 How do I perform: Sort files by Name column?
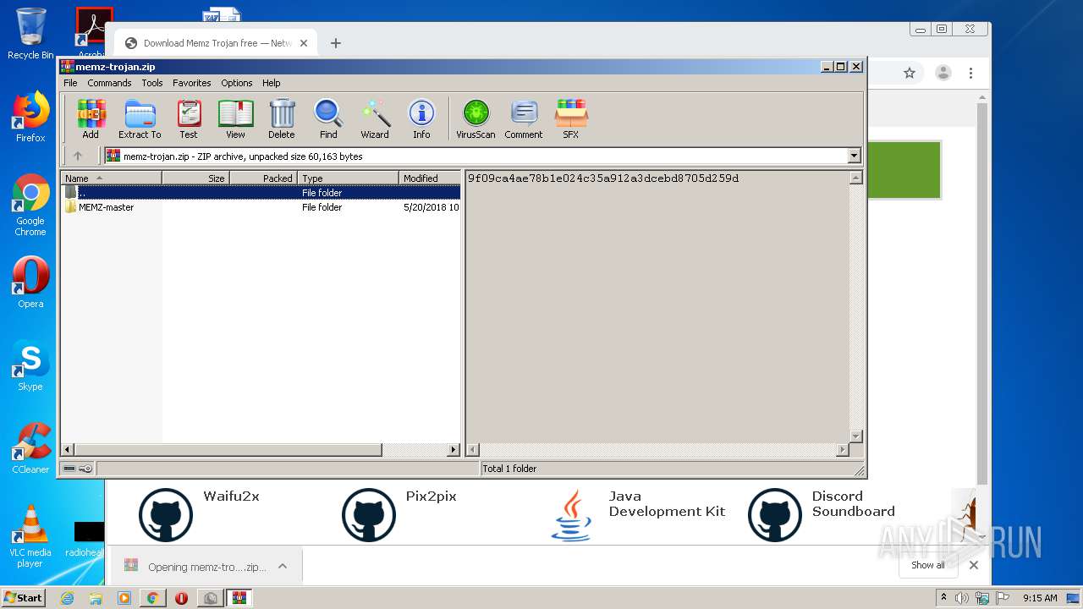point(111,178)
